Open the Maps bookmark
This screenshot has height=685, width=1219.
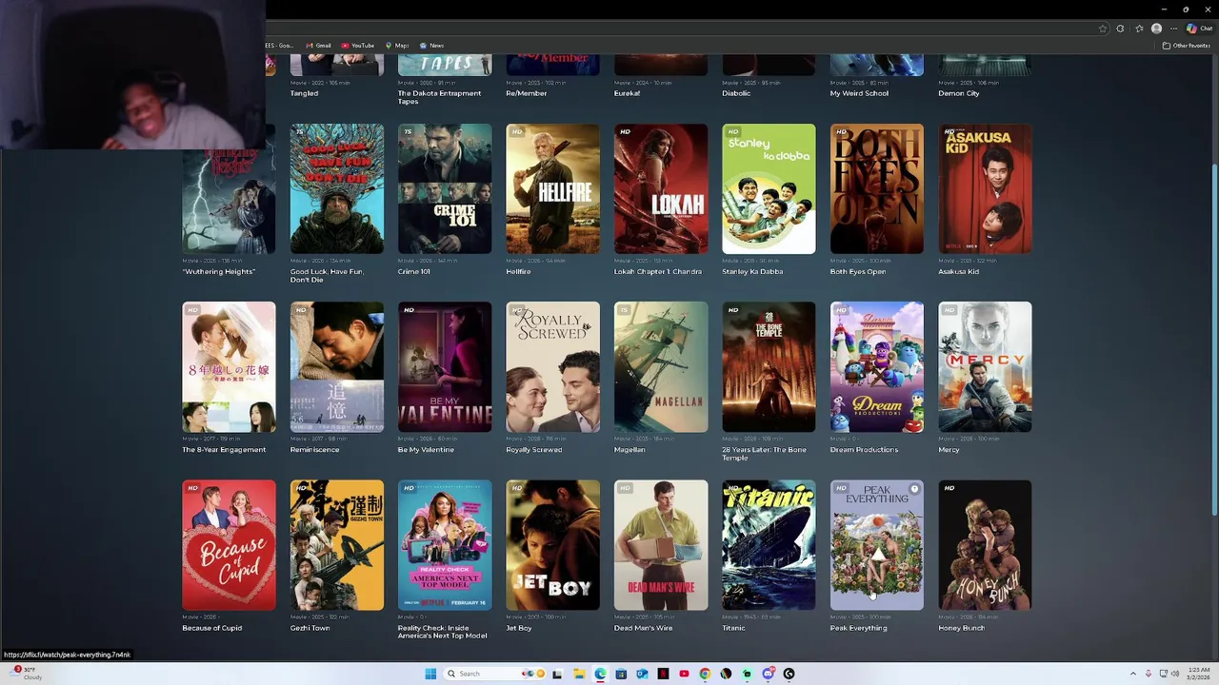tap(396, 46)
